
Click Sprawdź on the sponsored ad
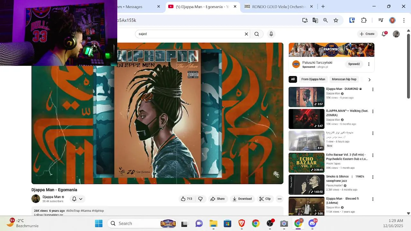354,64
